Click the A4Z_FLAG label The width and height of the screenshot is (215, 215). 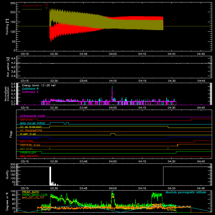(x=26, y=149)
